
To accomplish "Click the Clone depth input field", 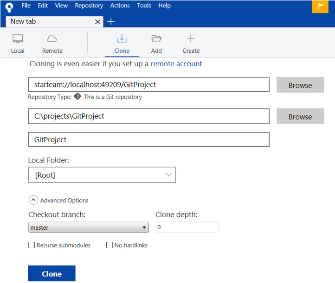I will pyautogui.click(x=187, y=227).
